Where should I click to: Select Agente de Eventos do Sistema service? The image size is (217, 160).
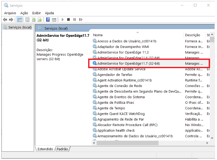pyautogui.click(x=151, y=97)
